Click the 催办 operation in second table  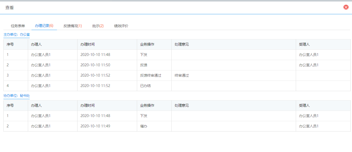tap(144, 126)
